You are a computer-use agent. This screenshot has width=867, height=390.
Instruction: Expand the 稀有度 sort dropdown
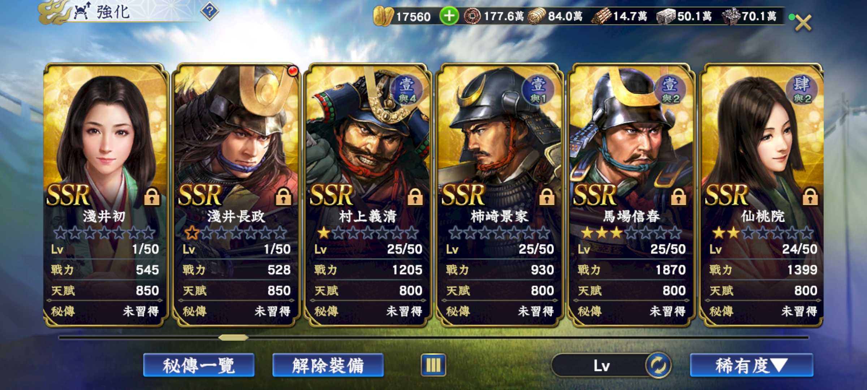pos(752,365)
